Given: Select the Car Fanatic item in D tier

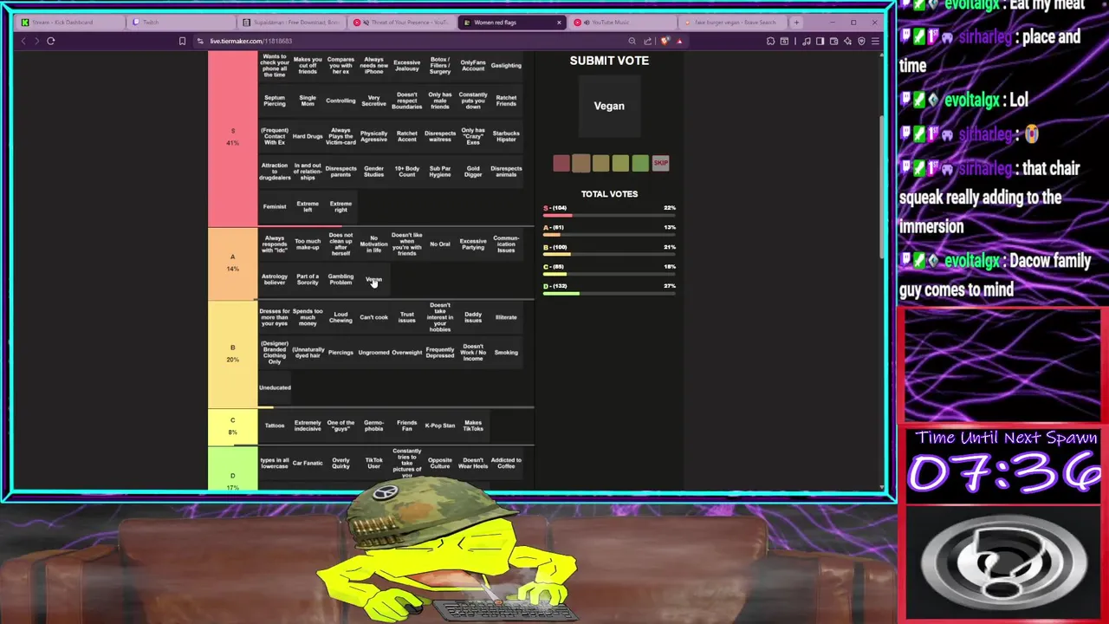Looking at the screenshot, I should click(308, 463).
